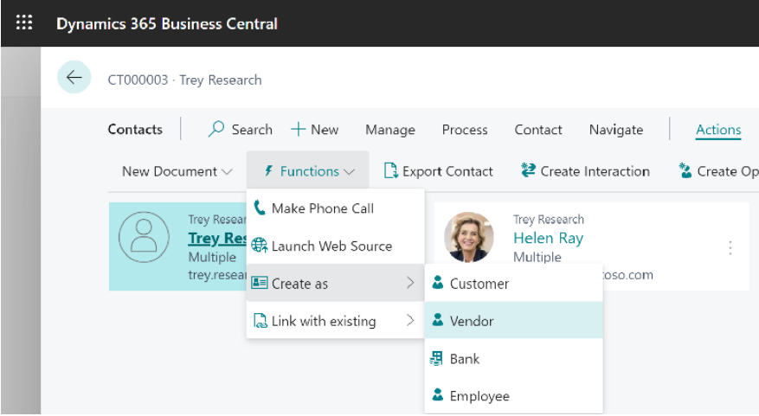Open the Manage menu

point(390,130)
